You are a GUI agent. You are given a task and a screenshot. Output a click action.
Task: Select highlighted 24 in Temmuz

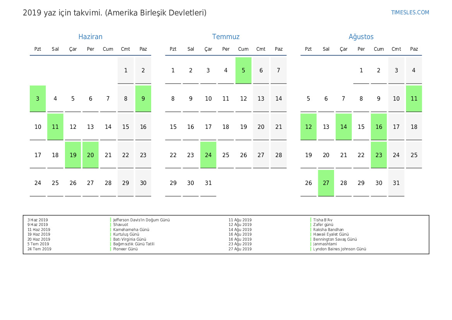(x=208, y=155)
